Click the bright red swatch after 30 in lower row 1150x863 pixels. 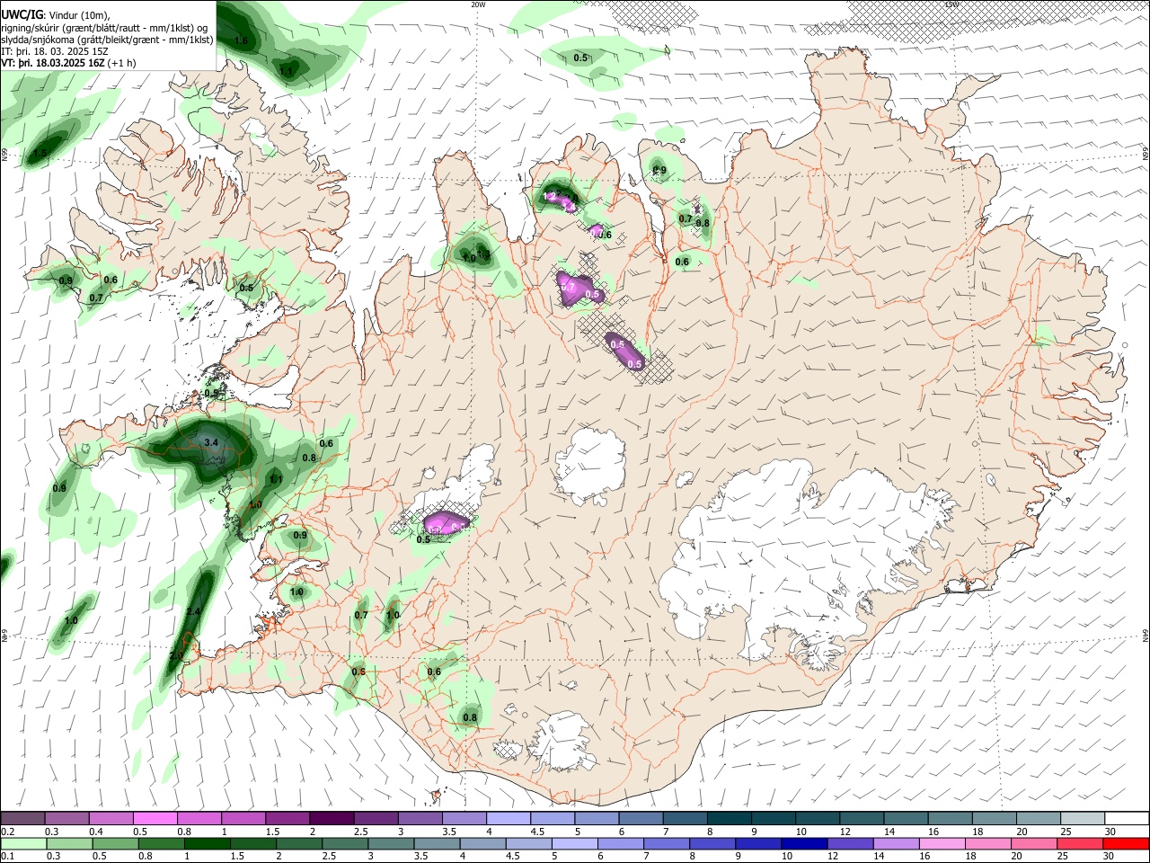(1125, 843)
